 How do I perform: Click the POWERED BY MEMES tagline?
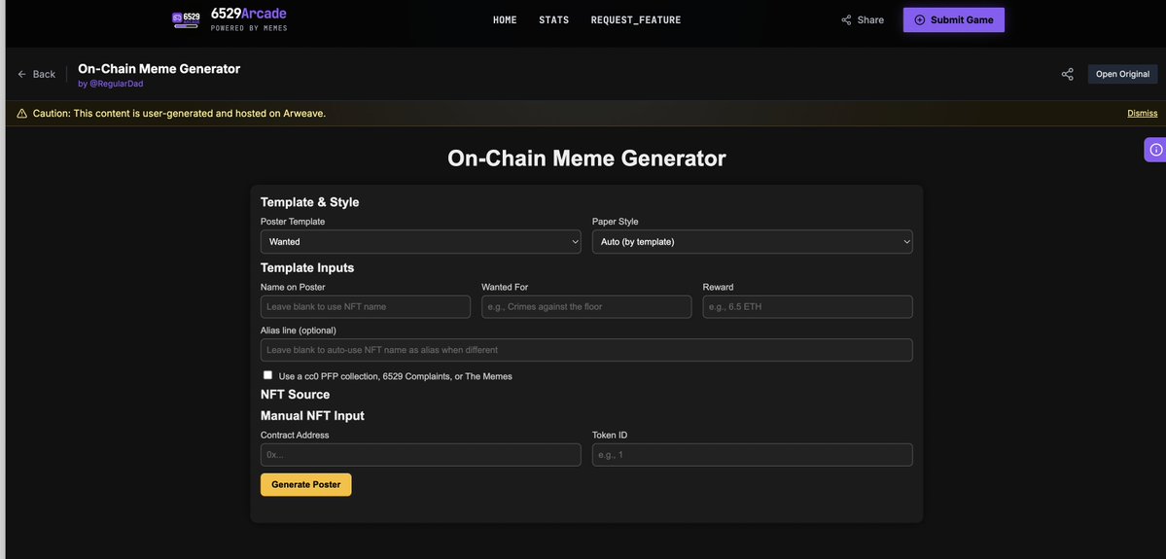(x=248, y=28)
